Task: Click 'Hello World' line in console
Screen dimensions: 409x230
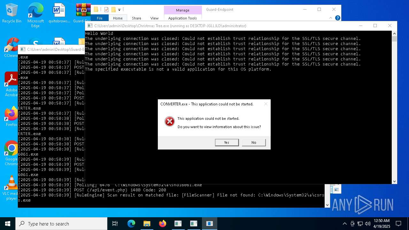Action: tap(99, 33)
